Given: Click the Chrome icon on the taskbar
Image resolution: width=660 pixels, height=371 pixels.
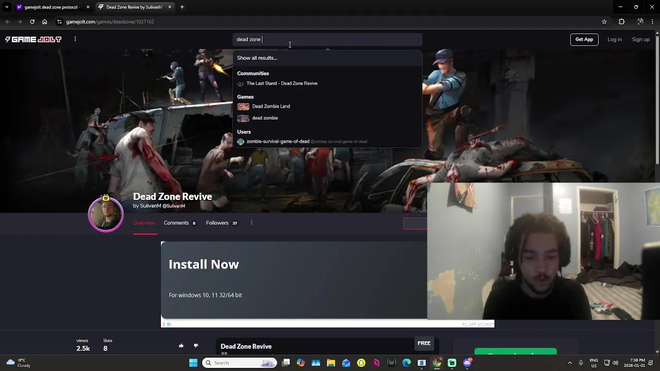Looking at the screenshot, I should coord(437,363).
